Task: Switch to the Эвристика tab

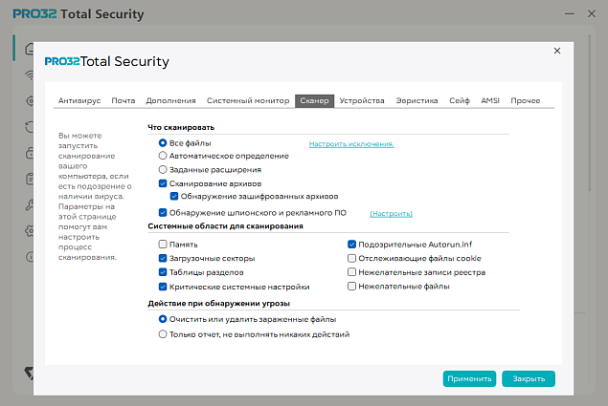Action: click(417, 100)
